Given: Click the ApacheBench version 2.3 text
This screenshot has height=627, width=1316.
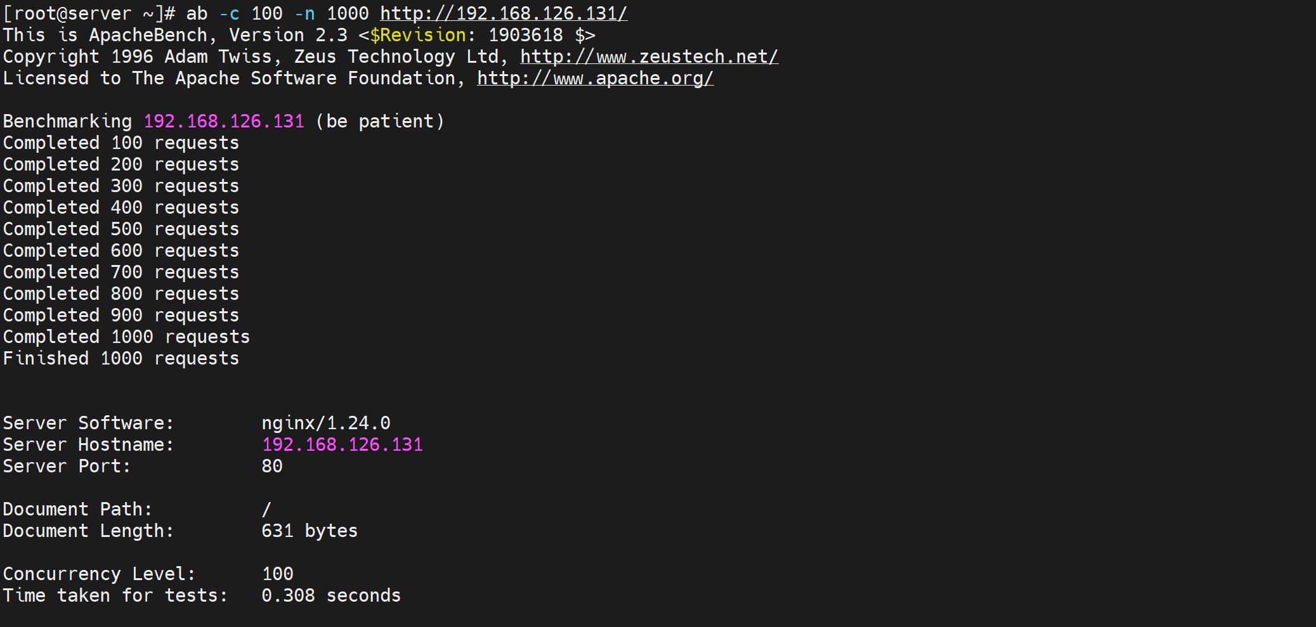Looking at the screenshot, I should (x=289, y=35).
